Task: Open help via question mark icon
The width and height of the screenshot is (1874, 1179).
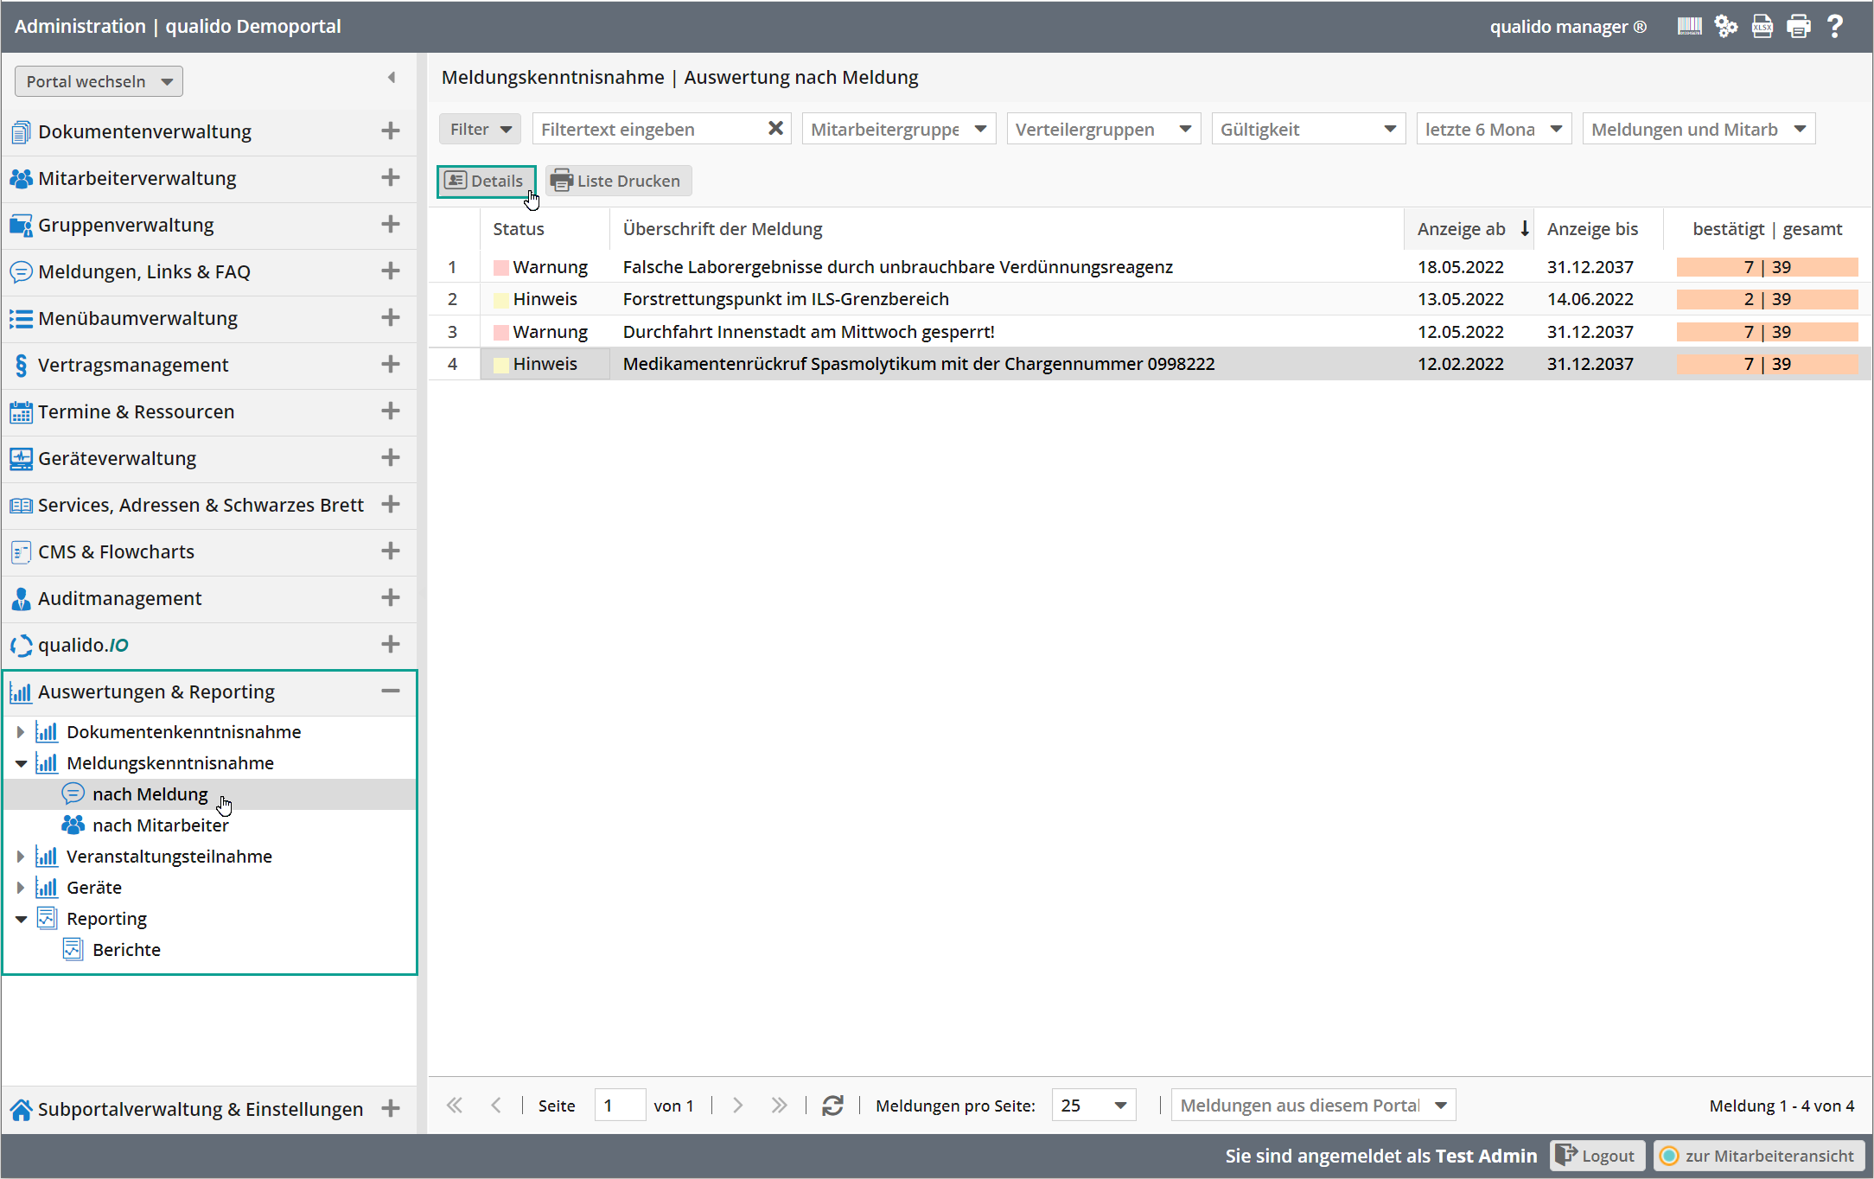Action: tap(1835, 27)
